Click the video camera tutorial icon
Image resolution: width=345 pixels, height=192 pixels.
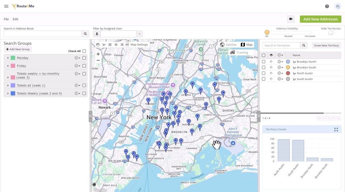click(x=291, y=19)
